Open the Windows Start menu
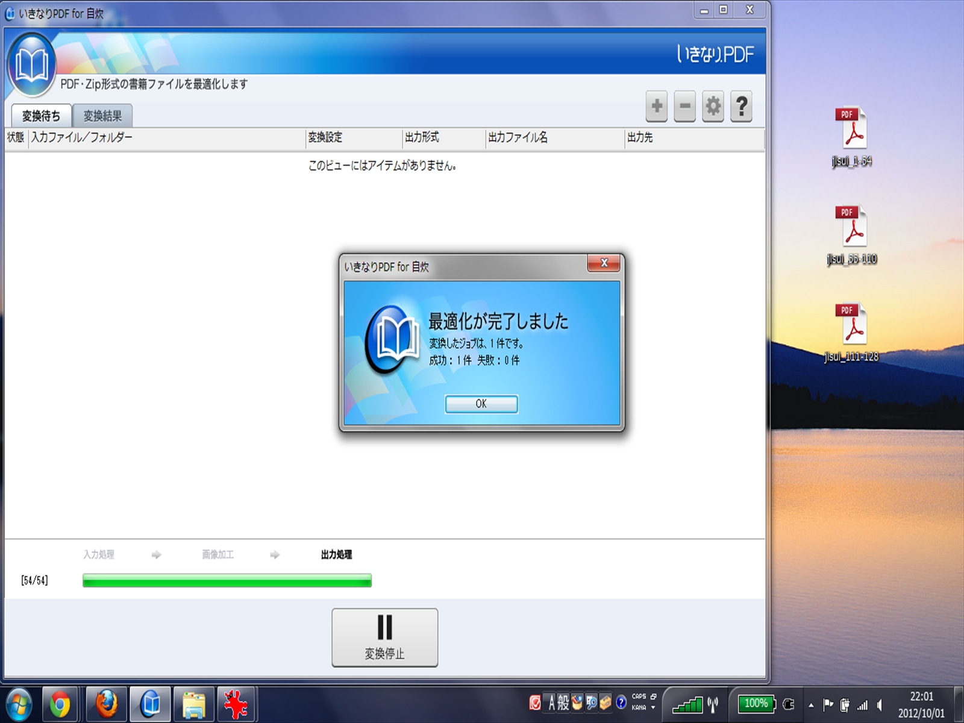The height and width of the screenshot is (723, 964). [x=18, y=704]
